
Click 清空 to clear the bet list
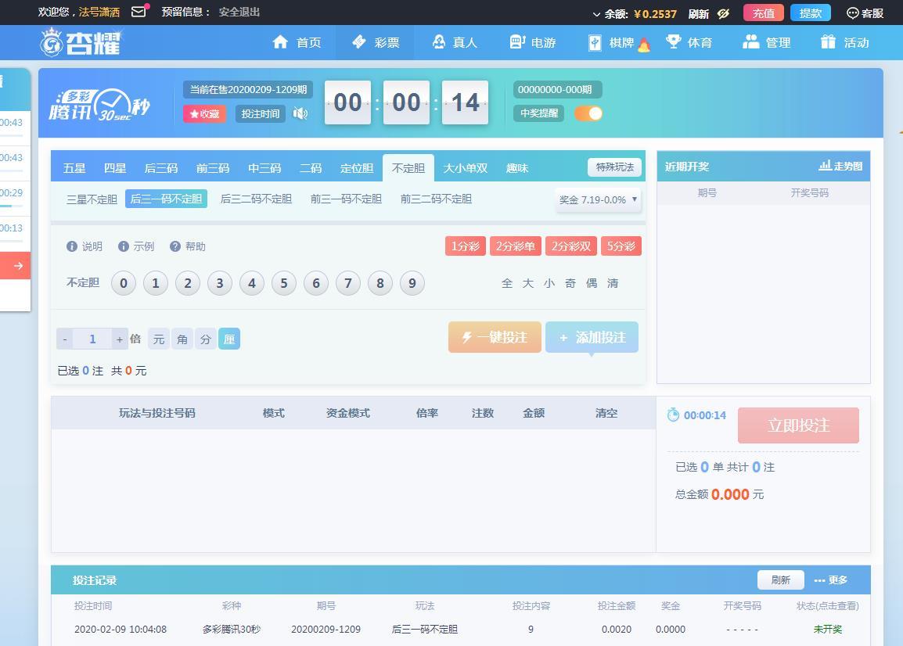606,413
